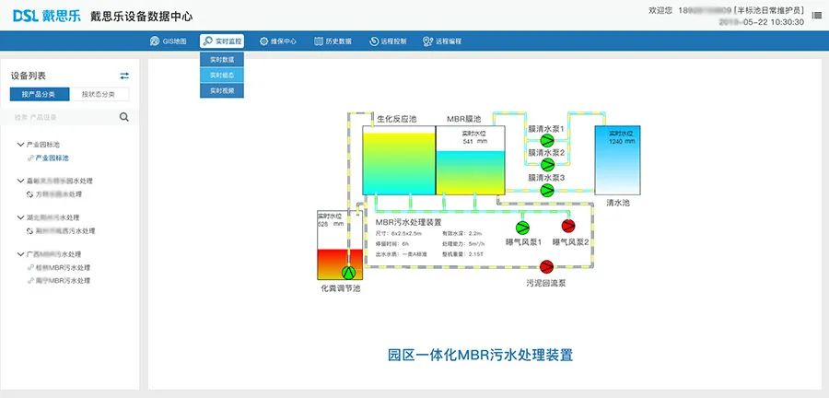Collapse the 广西 MBR 水处理 tree group
Image resolution: width=829 pixels, height=398 pixels.
coord(20,254)
